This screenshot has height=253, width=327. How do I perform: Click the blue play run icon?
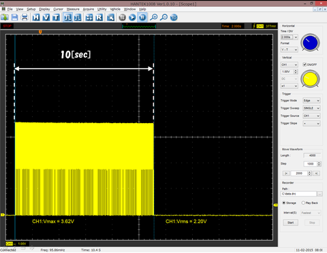pyautogui.click(x=132, y=17)
